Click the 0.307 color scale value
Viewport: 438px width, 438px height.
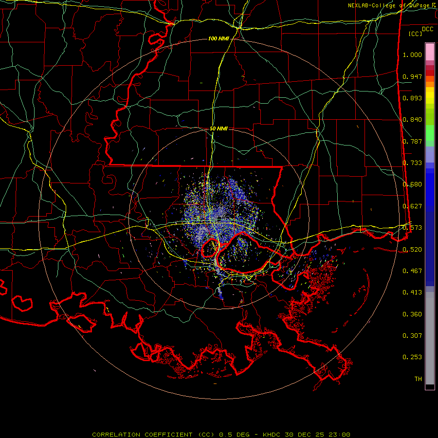(412, 336)
